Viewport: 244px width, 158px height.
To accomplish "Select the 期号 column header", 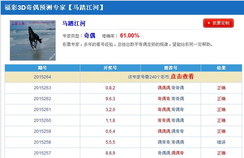I will [x=42, y=68].
